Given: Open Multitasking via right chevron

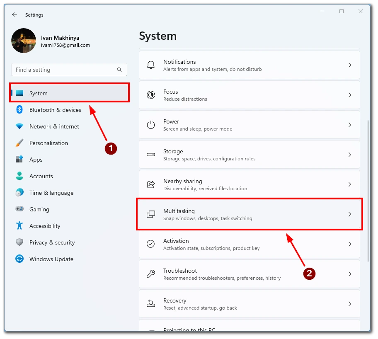Looking at the screenshot, I should (x=350, y=214).
